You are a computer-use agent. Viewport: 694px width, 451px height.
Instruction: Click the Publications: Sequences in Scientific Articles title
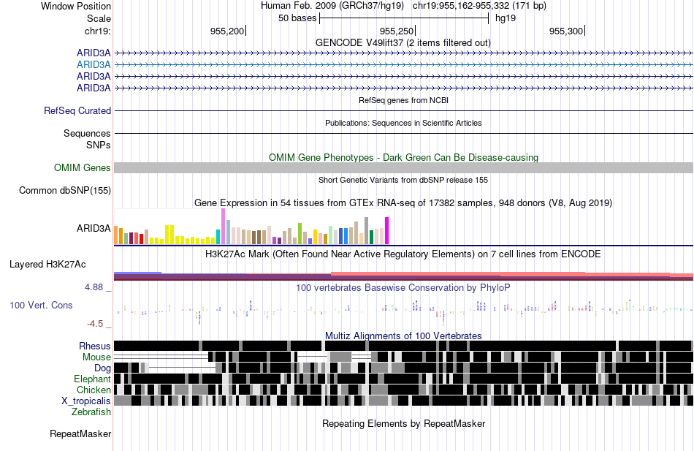403,123
